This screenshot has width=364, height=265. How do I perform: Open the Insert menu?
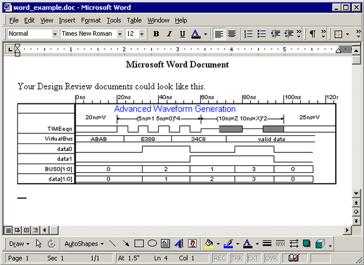(67, 21)
